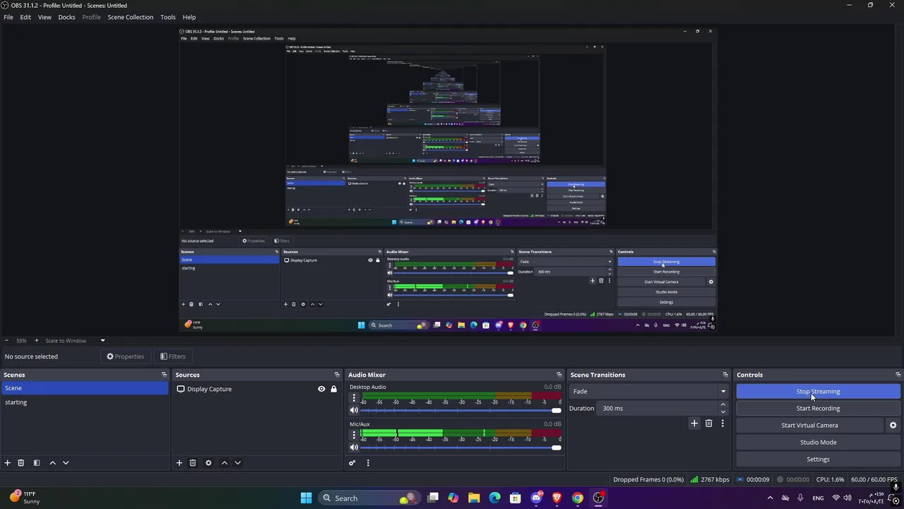Open source Filters button
The height and width of the screenshot is (509, 904).
172,357
